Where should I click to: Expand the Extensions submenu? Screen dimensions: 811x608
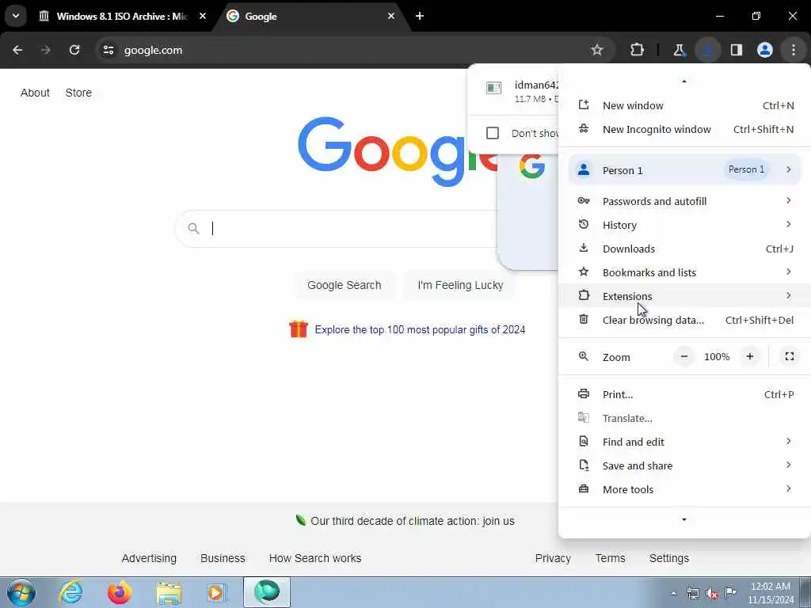(x=684, y=296)
